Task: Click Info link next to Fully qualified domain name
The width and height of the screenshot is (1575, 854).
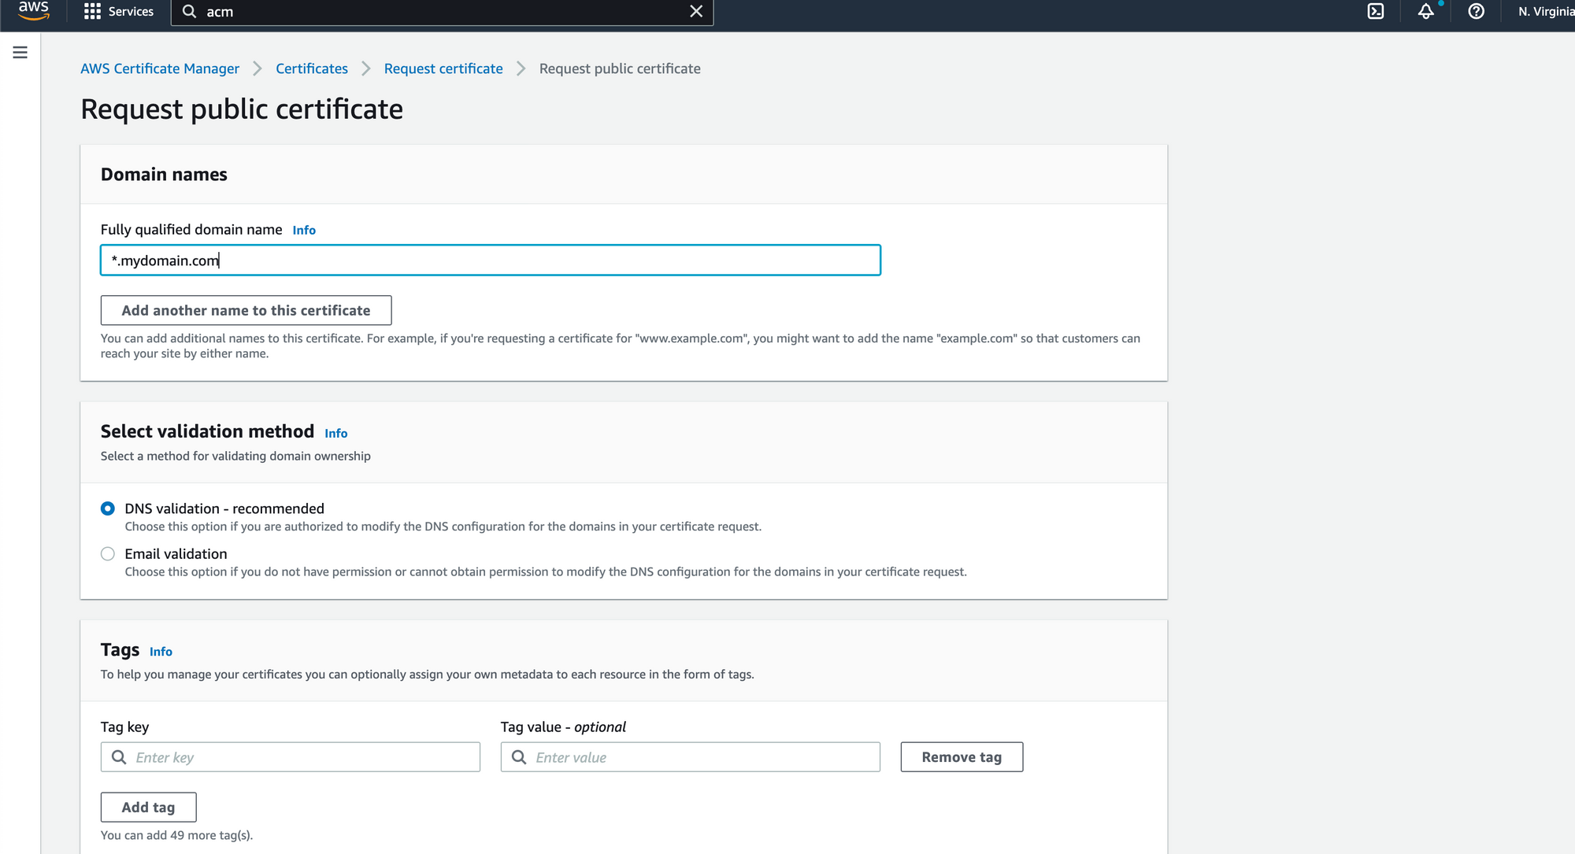Action: (304, 230)
